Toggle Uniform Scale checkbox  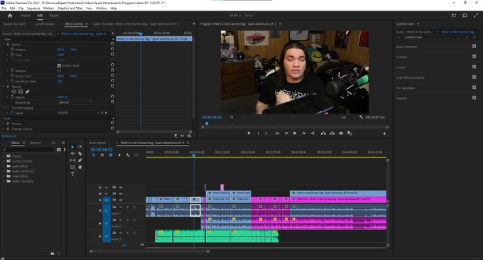click(x=59, y=65)
